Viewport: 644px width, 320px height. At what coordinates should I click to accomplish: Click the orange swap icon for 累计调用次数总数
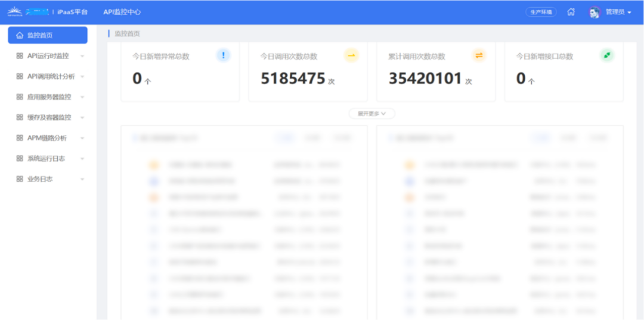[x=479, y=56]
